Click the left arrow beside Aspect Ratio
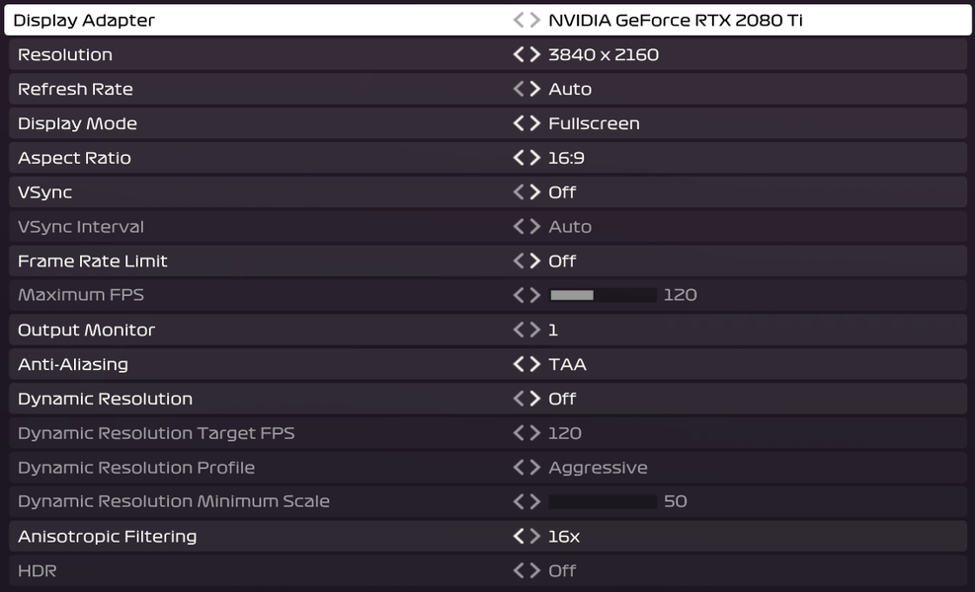 (519, 158)
